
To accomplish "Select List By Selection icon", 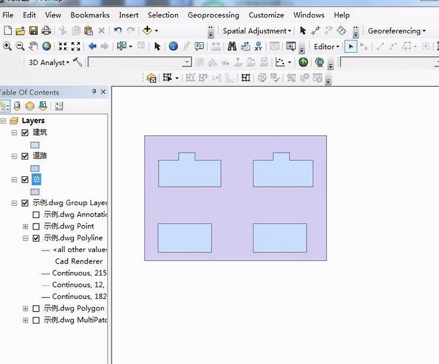I will tap(43, 106).
